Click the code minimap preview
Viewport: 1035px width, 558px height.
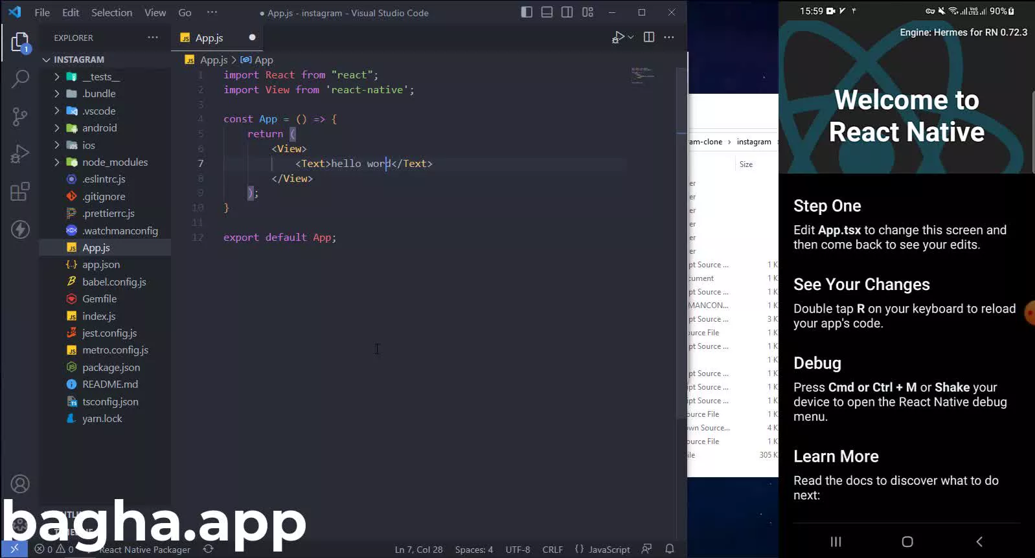[643, 75]
